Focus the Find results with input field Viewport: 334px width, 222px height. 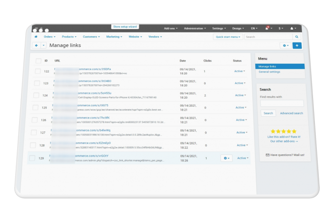[x=282, y=103]
